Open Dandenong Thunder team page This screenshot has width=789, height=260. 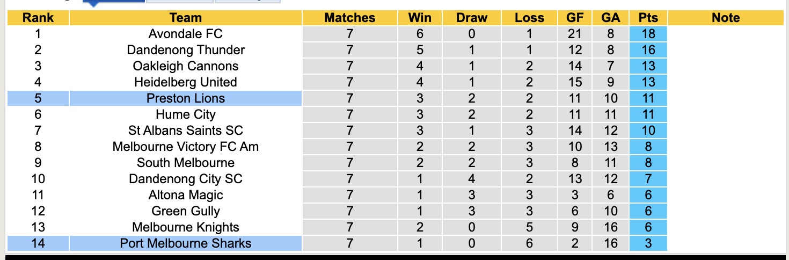[x=185, y=50]
